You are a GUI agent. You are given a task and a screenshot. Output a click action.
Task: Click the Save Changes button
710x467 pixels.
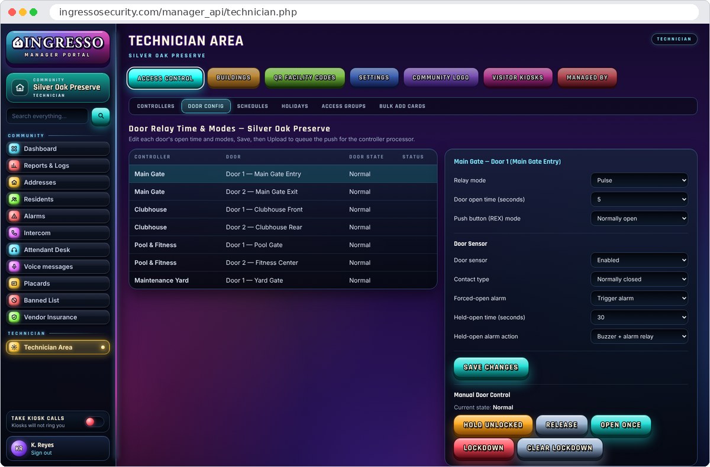(x=491, y=367)
